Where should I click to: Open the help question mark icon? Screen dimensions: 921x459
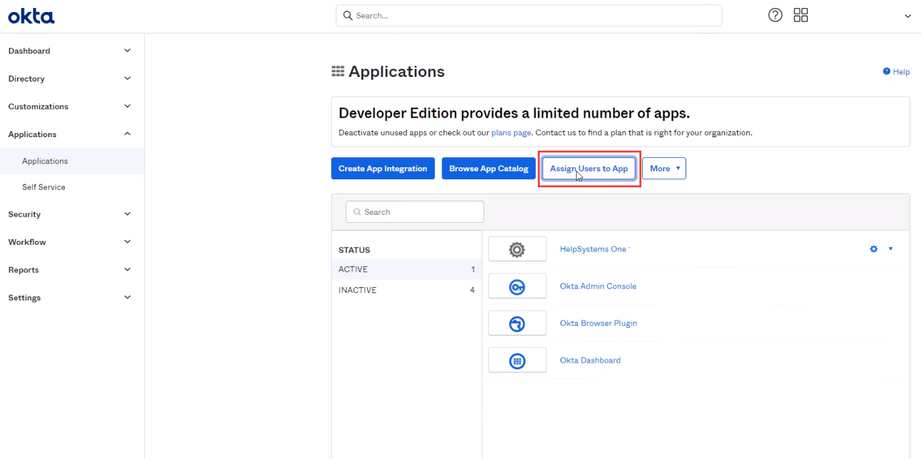click(775, 15)
